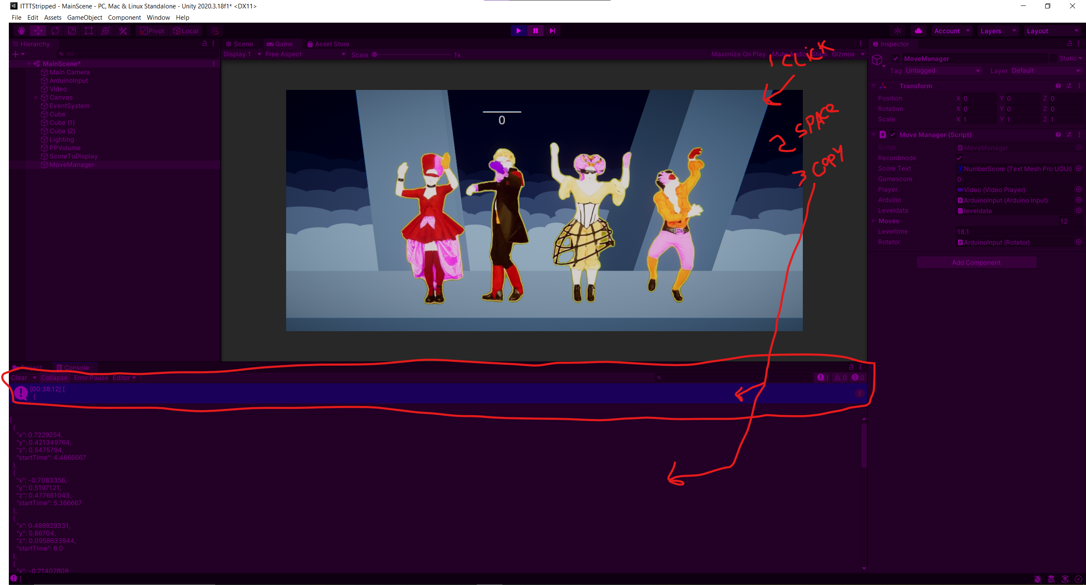This screenshot has width=1086, height=585.
Task: Select ScoreToDisplay in the Hierarchy
Action: coord(73,156)
